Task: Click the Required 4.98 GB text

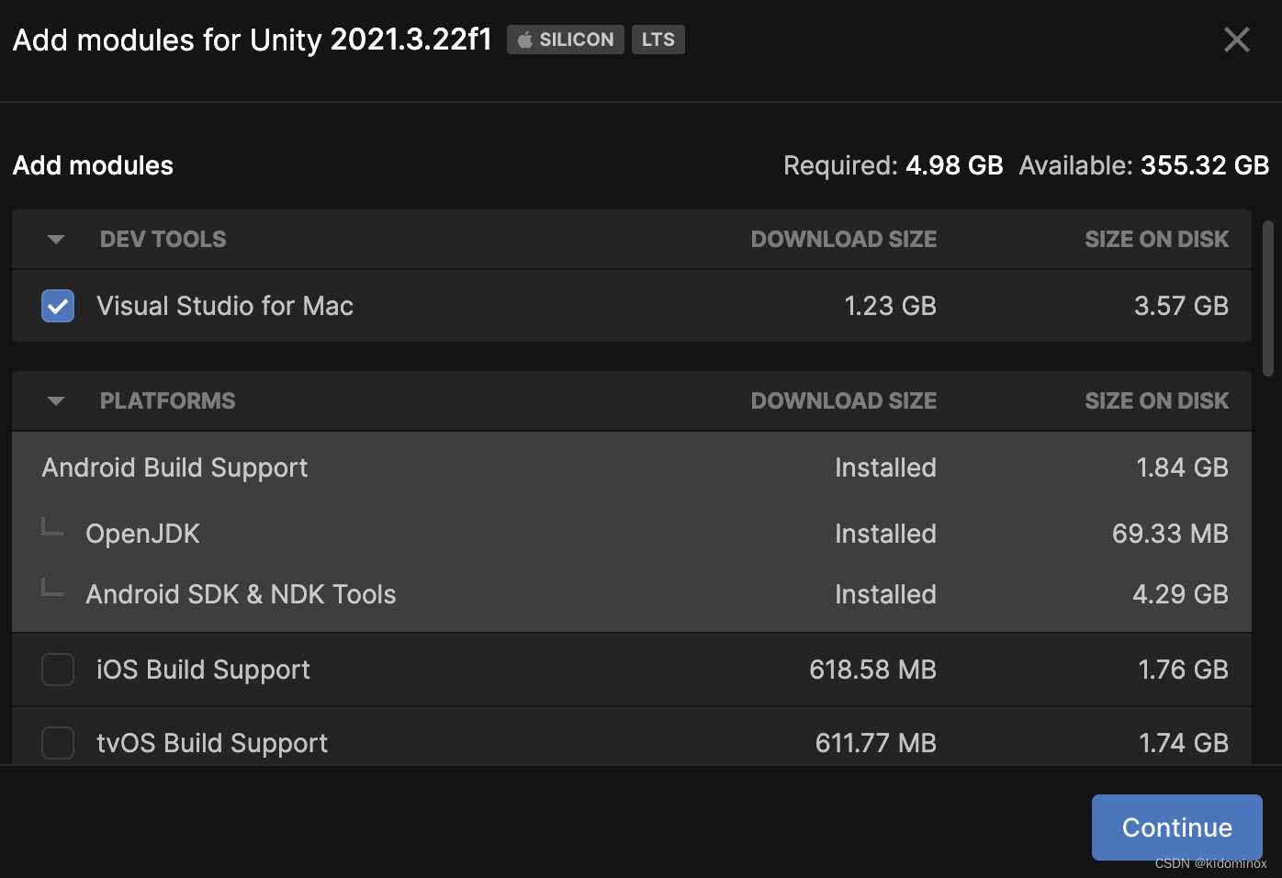Action: tap(893, 165)
